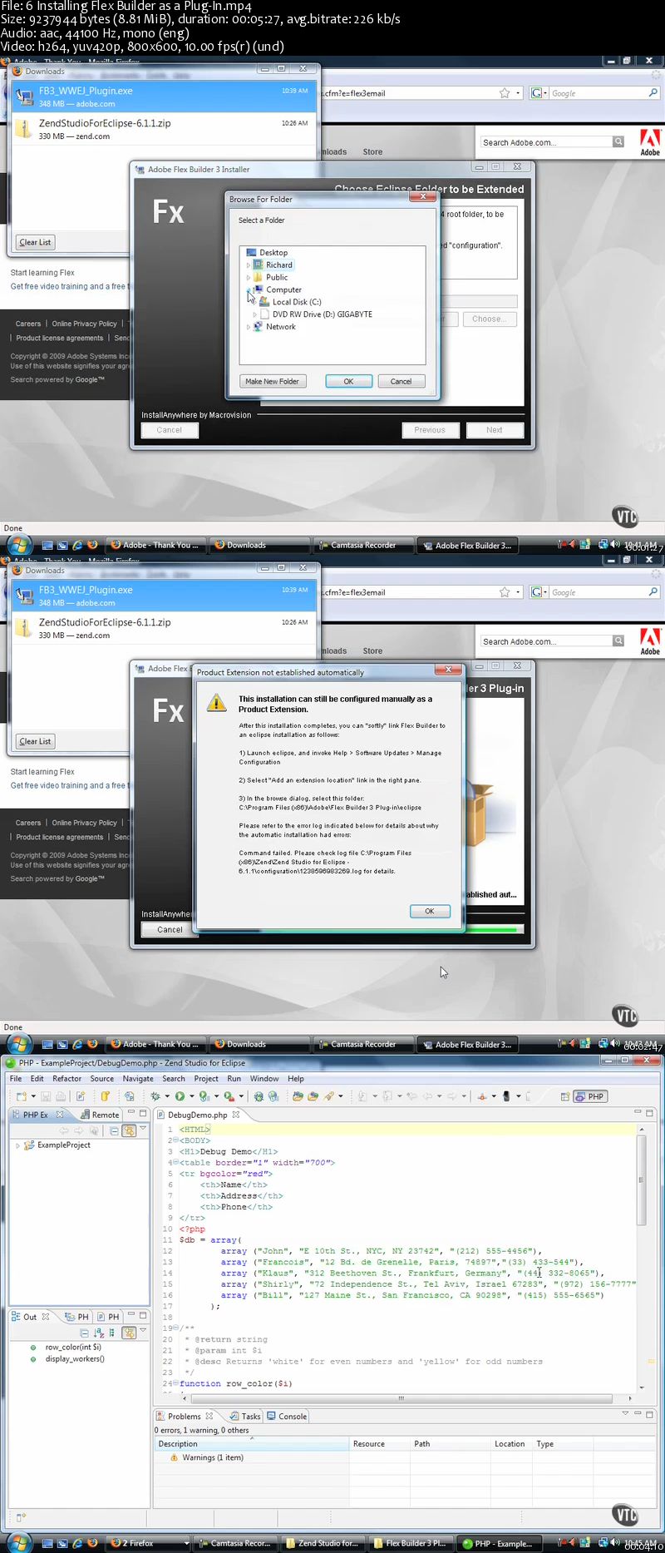Select display_workers() in the Outline
The image size is (665, 1553).
click(x=75, y=1359)
